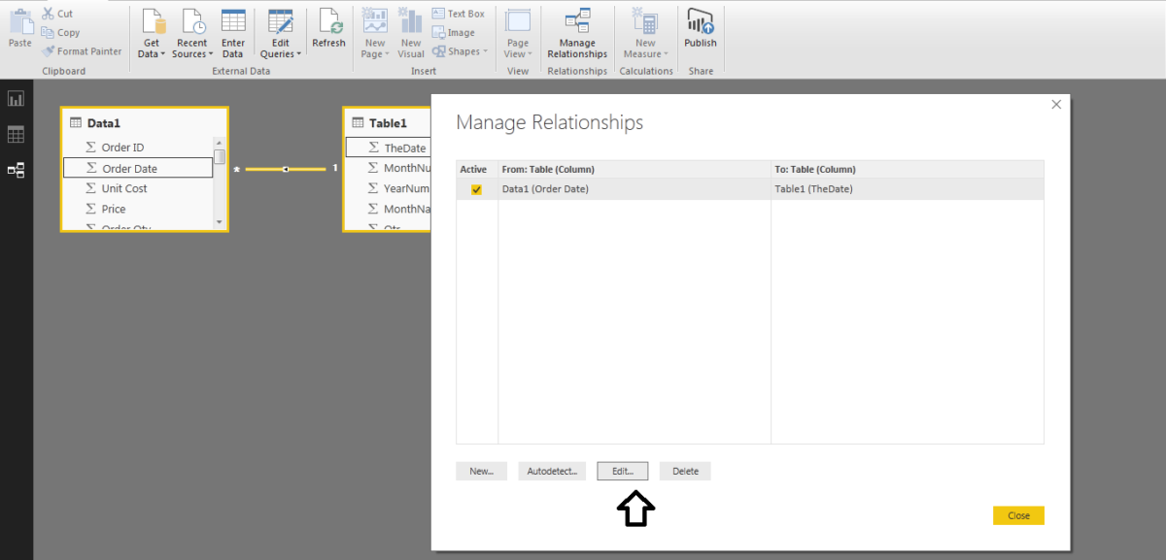Open Edit Queries
Screen dimensions: 1166x560
point(280,34)
